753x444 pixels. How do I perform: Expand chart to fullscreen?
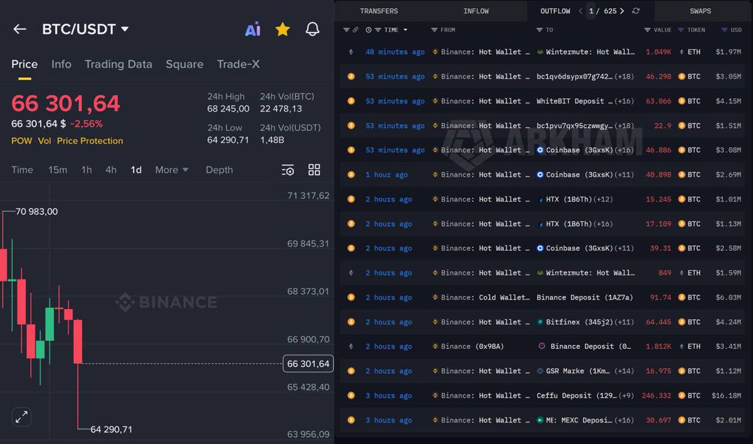[21, 416]
